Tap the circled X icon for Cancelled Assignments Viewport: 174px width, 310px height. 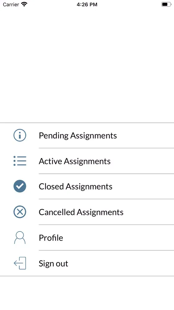pos(20,212)
